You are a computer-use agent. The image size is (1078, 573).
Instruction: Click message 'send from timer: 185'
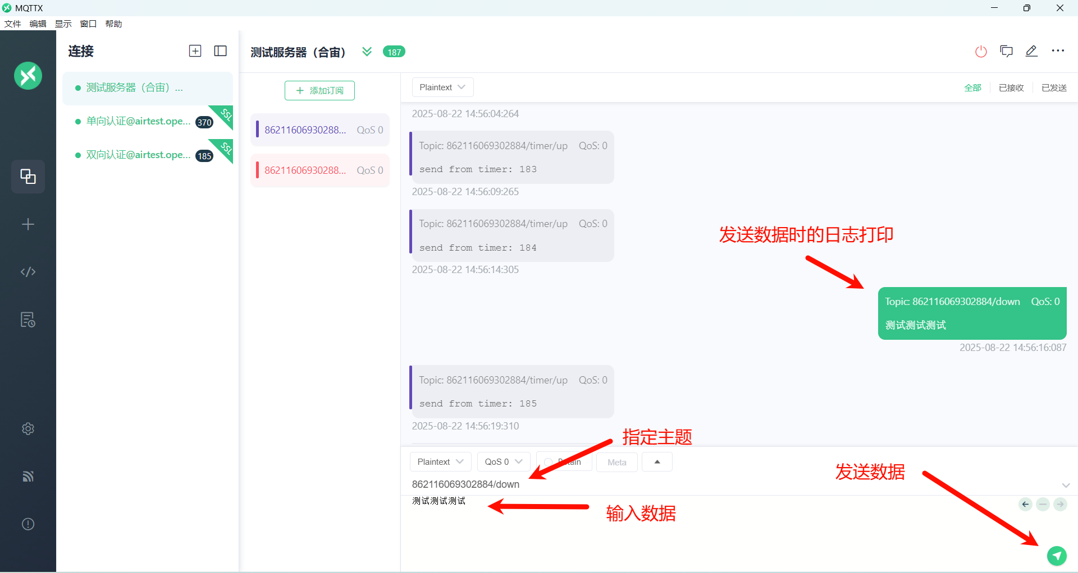coord(511,392)
